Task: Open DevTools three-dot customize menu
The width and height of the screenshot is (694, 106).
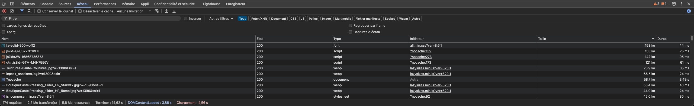Action: pyautogui.click(x=682, y=4)
